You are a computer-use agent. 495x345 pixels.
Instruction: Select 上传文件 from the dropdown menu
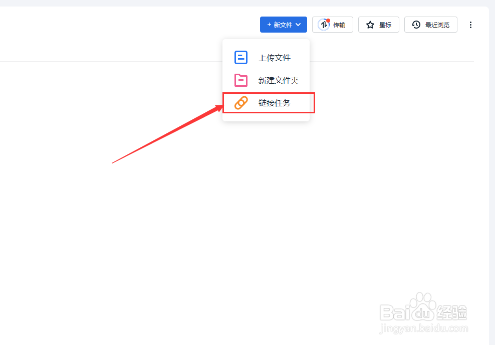(273, 57)
